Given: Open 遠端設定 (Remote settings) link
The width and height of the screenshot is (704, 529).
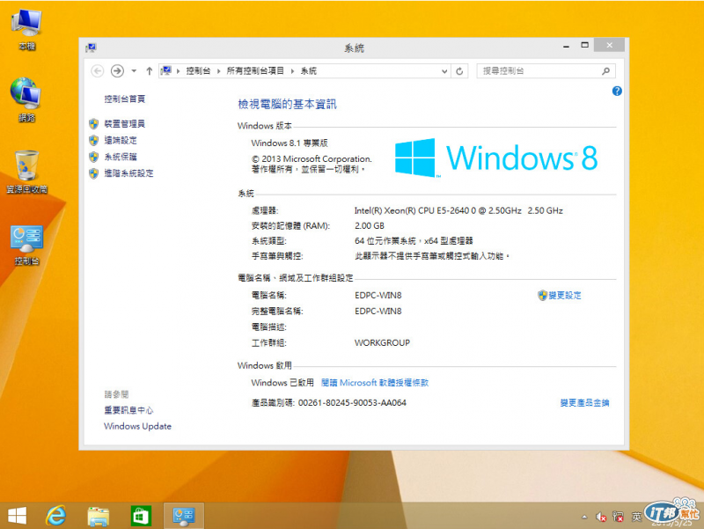Looking at the screenshot, I should pyautogui.click(x=121, y=140).
